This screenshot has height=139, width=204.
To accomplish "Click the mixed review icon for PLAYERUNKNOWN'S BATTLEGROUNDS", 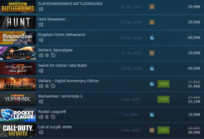I will tap(152, 7).
